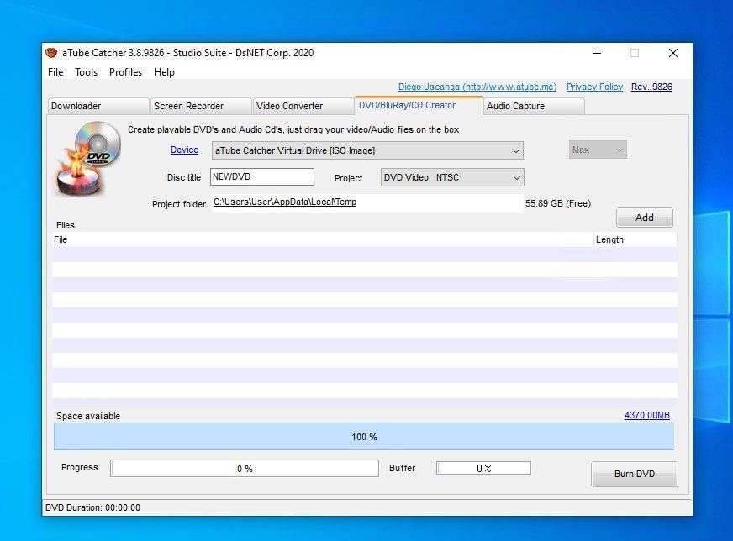Click the DVD Duration: 00:00:00 status text
The width and height of the screenshot is (733, 541).
point(92,508)
